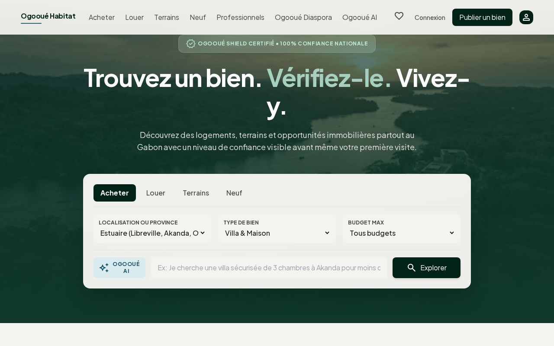Open the Ogooué AI navigation link
Screen dimensions: 554x346
coord(360,17)
